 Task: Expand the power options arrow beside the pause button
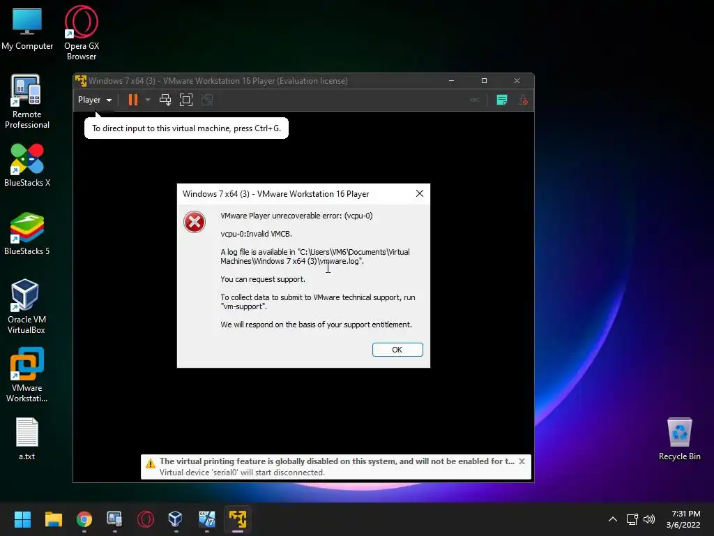[x=148, y=100]
